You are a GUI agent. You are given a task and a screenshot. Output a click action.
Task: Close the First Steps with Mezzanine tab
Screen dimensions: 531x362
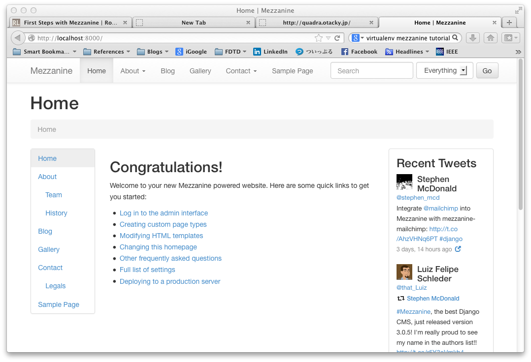(125, 23)
